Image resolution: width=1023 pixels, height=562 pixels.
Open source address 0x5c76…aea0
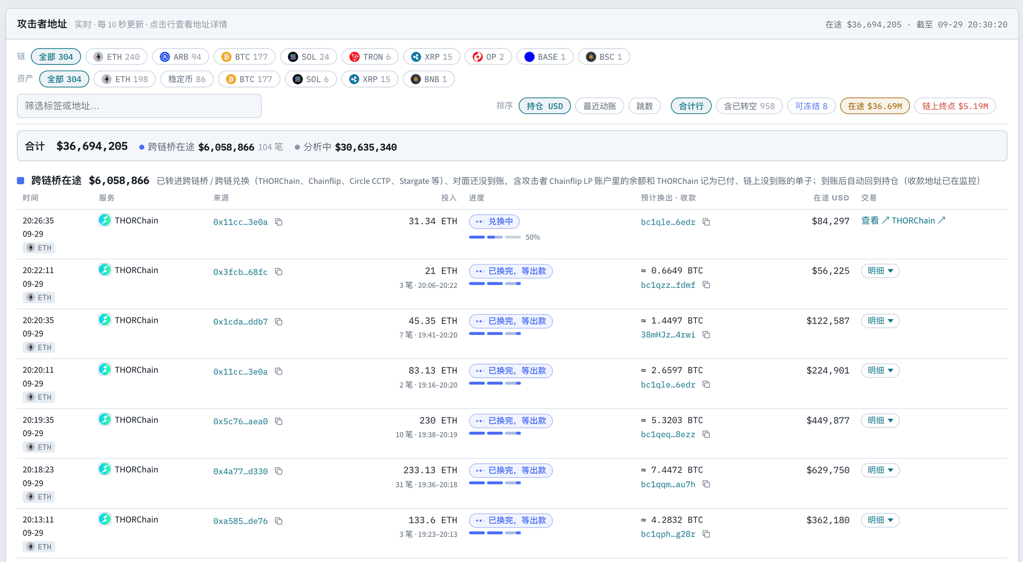[240, 421]
